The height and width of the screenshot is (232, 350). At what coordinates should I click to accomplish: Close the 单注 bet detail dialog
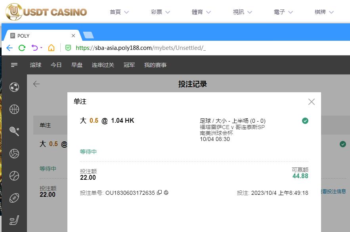point(312,102)
